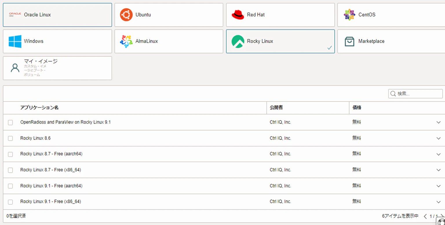Go to previous page with the left arrow
Screen dimensions: 445x225
tap(425, 216)
